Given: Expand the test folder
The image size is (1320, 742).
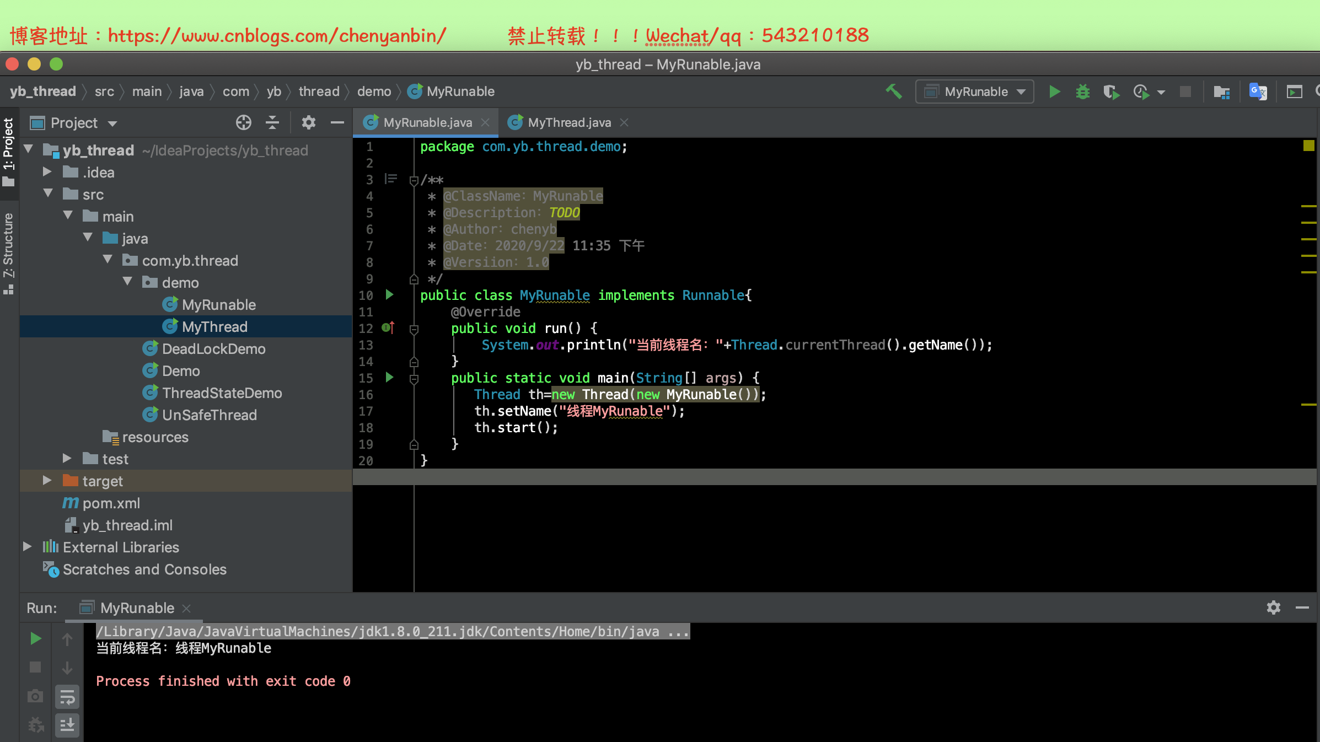Looking at the screenshot, I should click(x=67, y=459).
